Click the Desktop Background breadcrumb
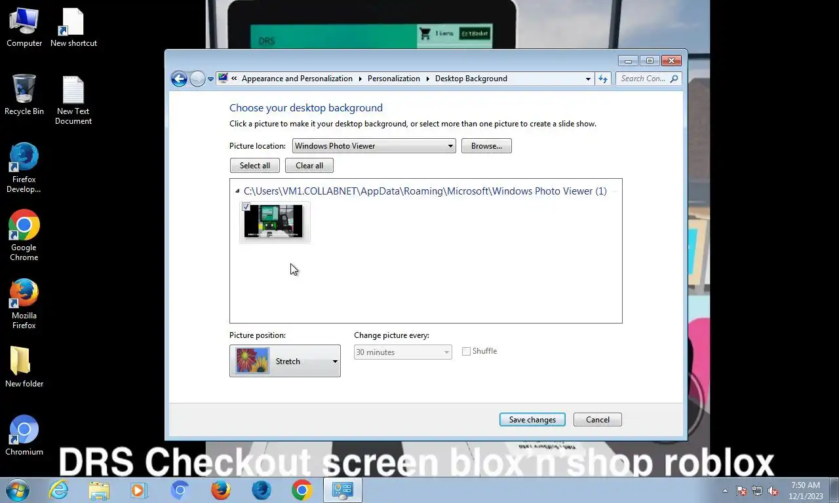The image size is (839, 503). [x=471, y=79]
